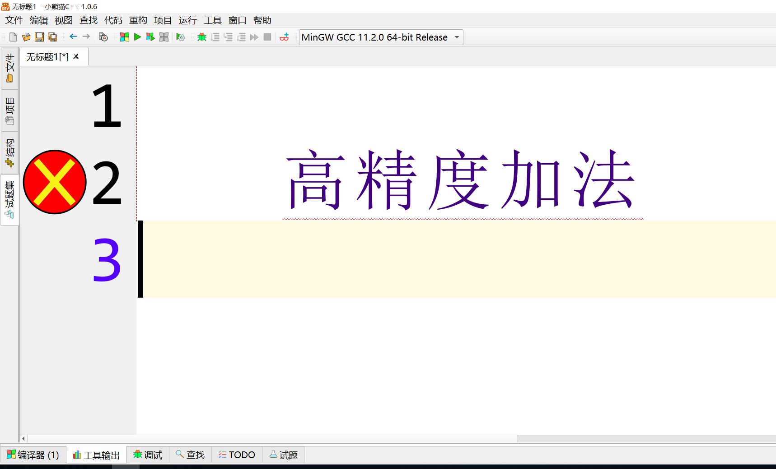This screenshot has width=776, height=469.
Task: Navigate back with the left arrow
Action: tap(73, 37)
